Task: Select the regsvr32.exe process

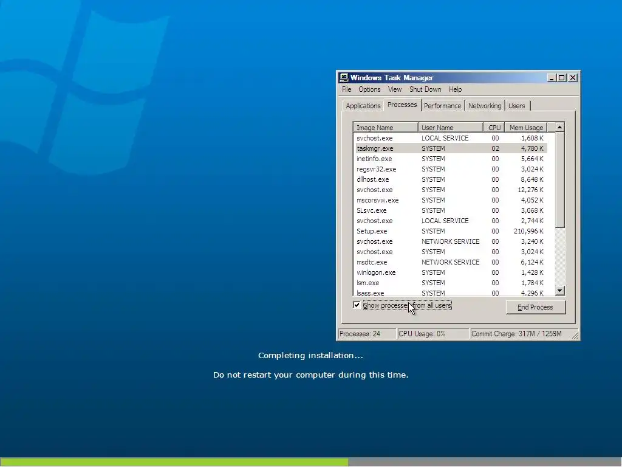Action: pyautogui.click(x=450, y=169)
